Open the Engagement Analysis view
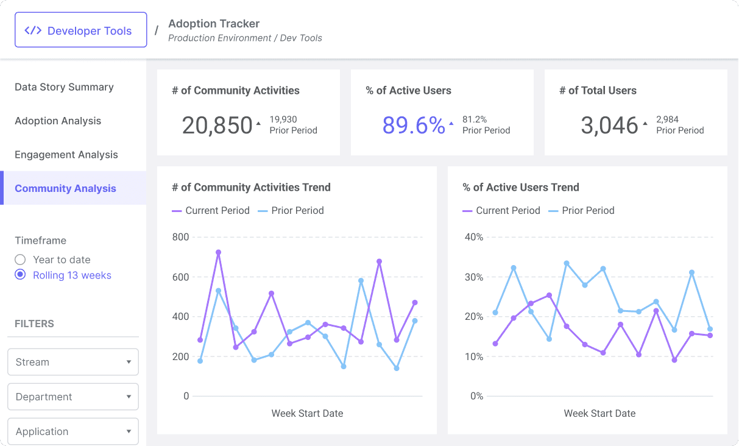The width and height of the screenshot is (739, 446). click(x=66, y=155)
